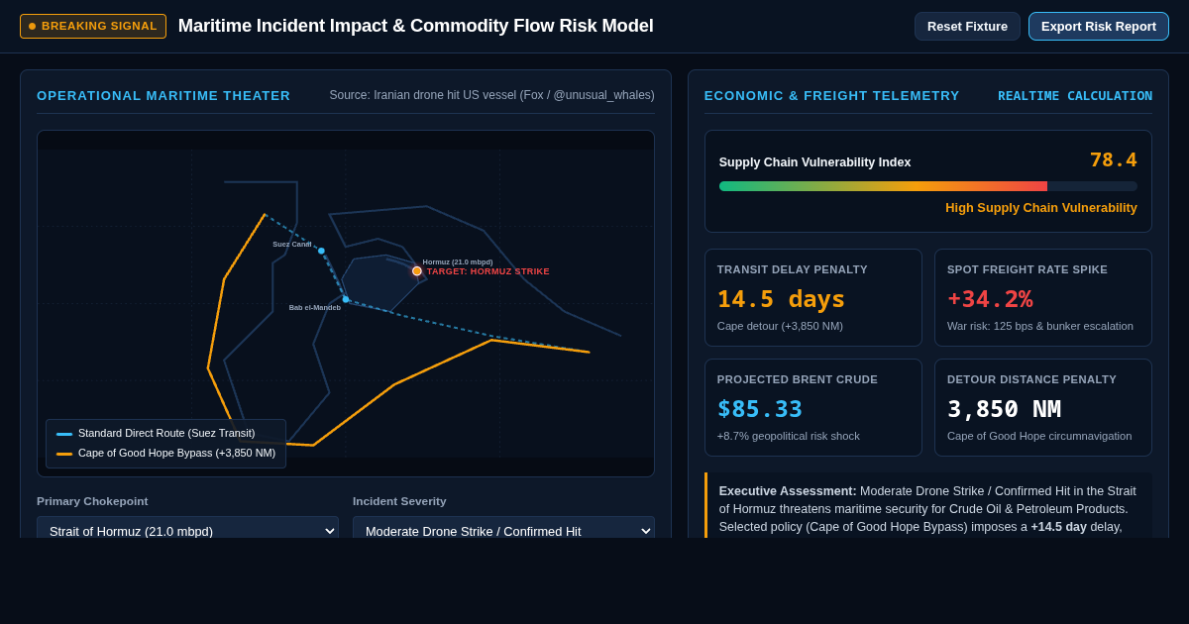Click the Suez Canal map marker

321,251
